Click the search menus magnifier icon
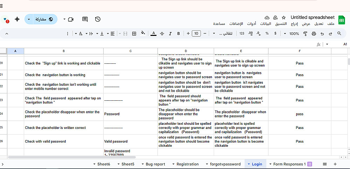 coord(339,33)
